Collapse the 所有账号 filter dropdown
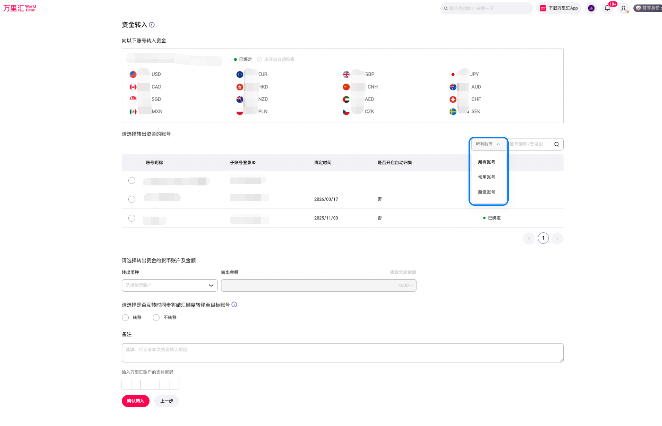 488,144
